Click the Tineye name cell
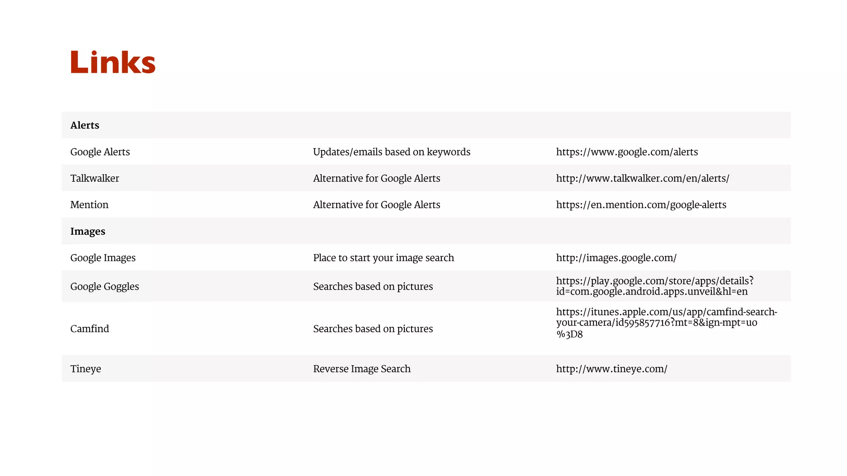The width and height of the screenshot is (847, 476). click(x=86, y=369)
